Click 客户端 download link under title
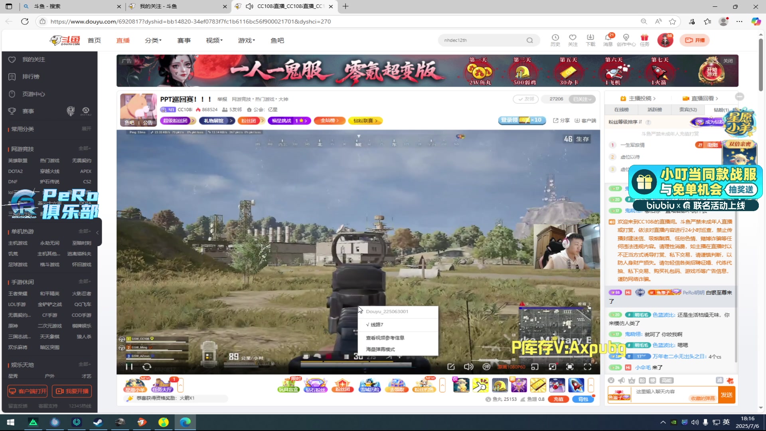The height and width of the screenshot is (431, 766). point(585,121)
